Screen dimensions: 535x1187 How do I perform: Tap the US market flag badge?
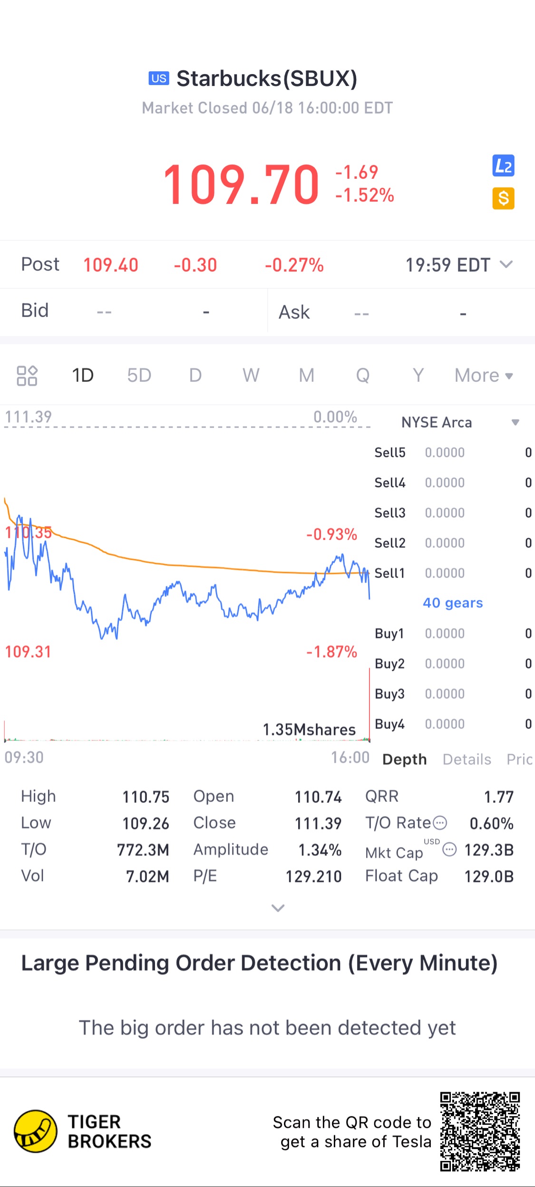click(159, 78)
